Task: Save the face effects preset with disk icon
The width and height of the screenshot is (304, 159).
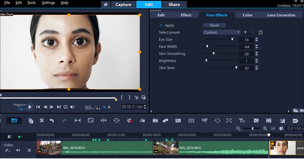Action: [x=260, y=32]
